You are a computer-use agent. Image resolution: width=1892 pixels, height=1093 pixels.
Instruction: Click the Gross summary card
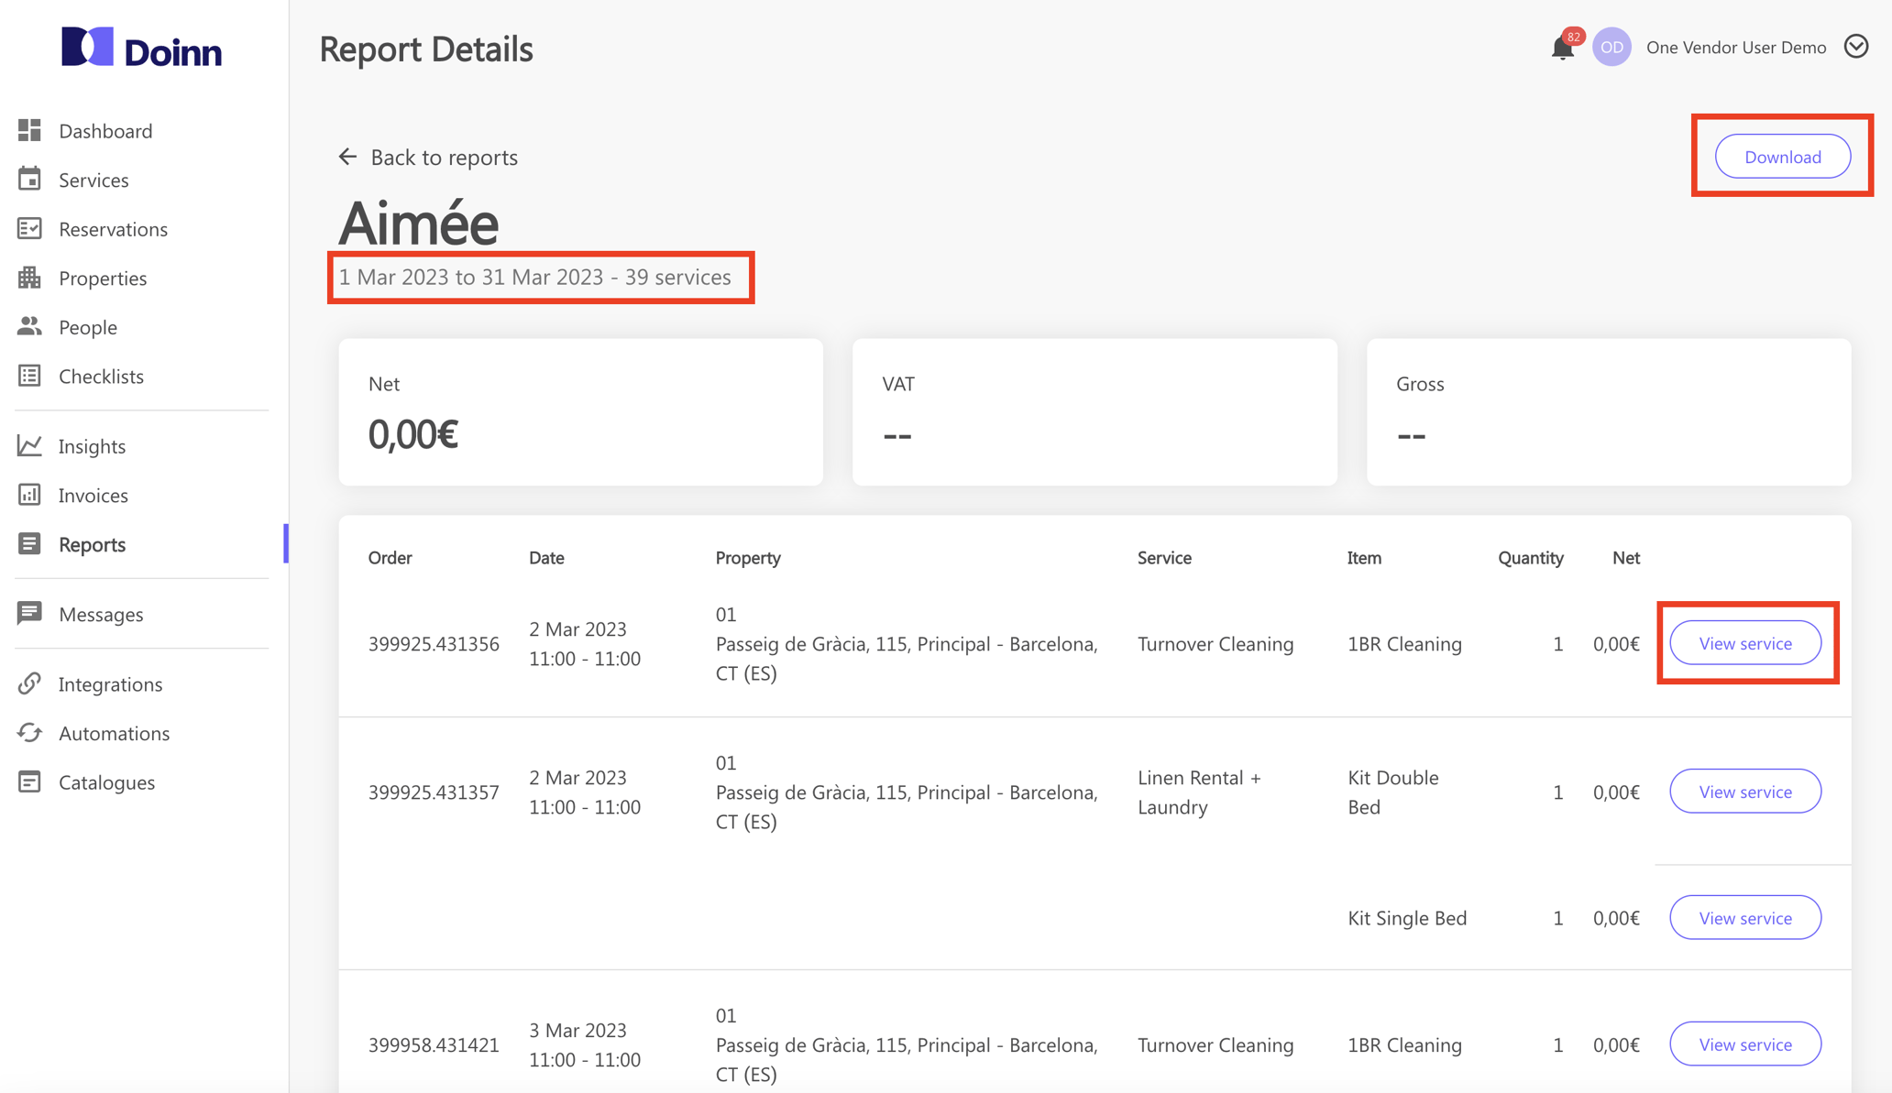coord(1609,412)
